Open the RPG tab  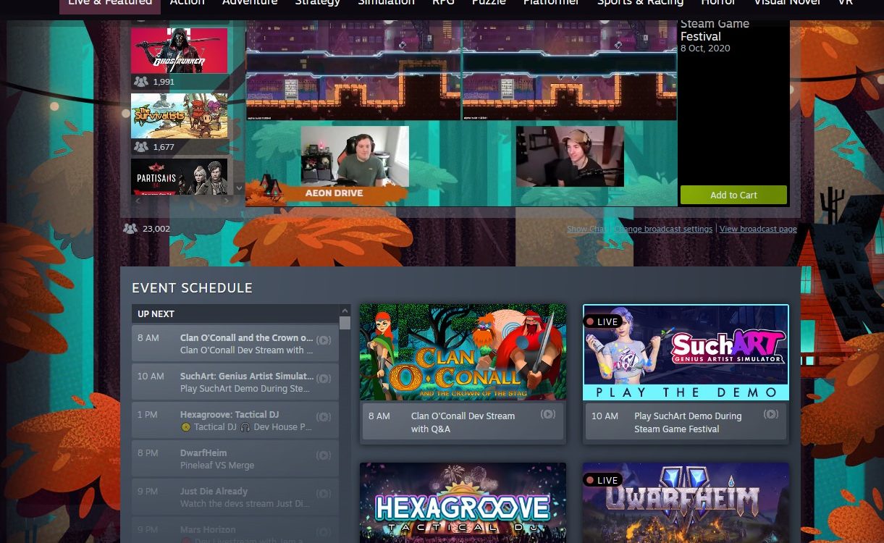pyautogui.click(x=443, y=2)
